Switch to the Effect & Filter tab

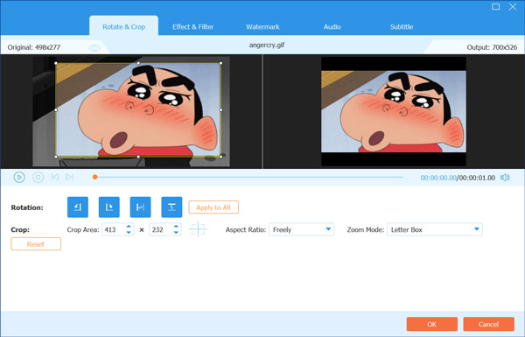coord(192,27)
